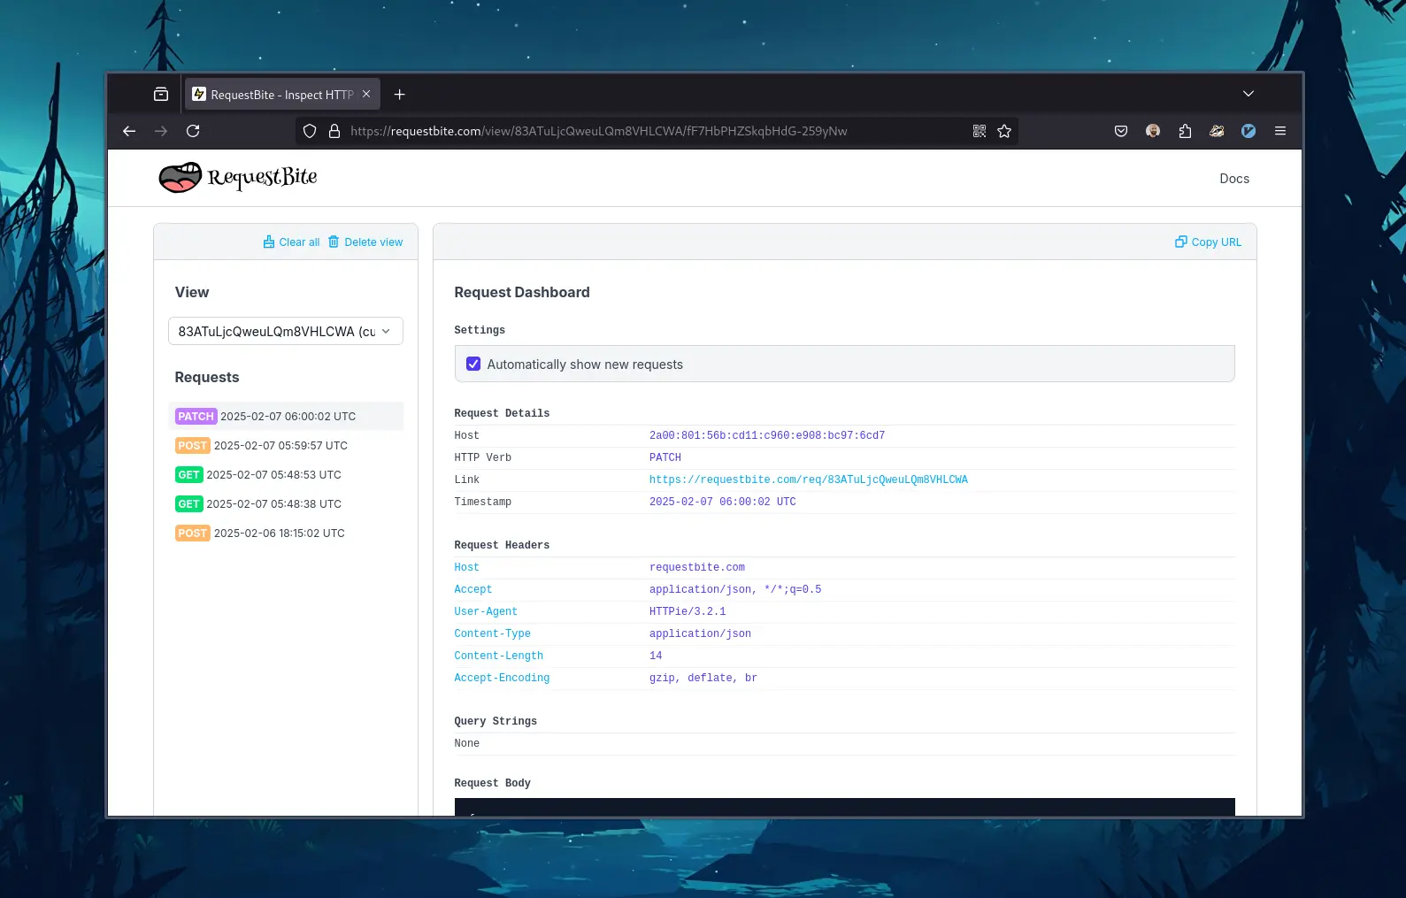Click Clear all button

click(x=291, y=242)
